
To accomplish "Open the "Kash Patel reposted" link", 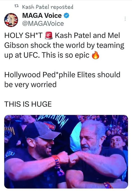I will (48, 7).
